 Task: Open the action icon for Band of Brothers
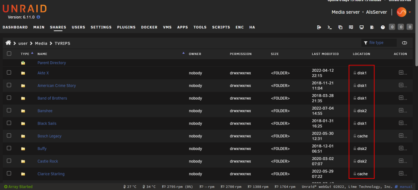point(401,97)
